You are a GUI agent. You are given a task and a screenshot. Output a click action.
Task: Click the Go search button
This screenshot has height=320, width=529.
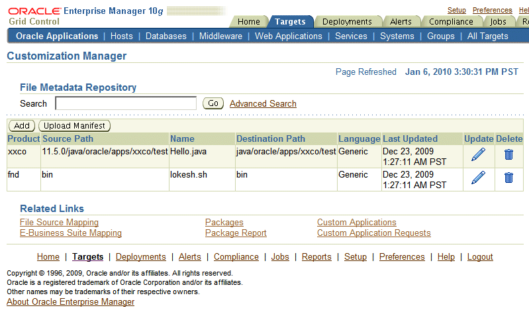click(213, 103)
